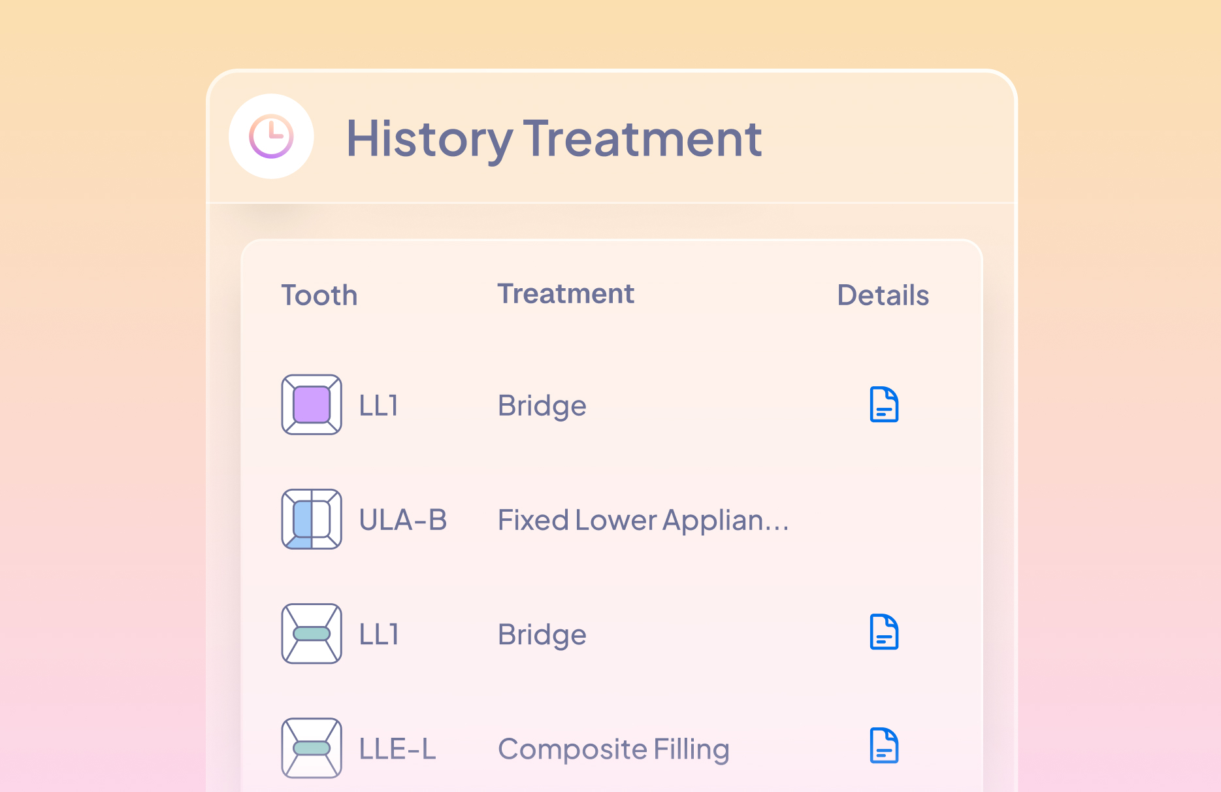1221x792 pixels.
Task: Open details document for teal-tooth LL1 Bridge
Action: [884, 632]
